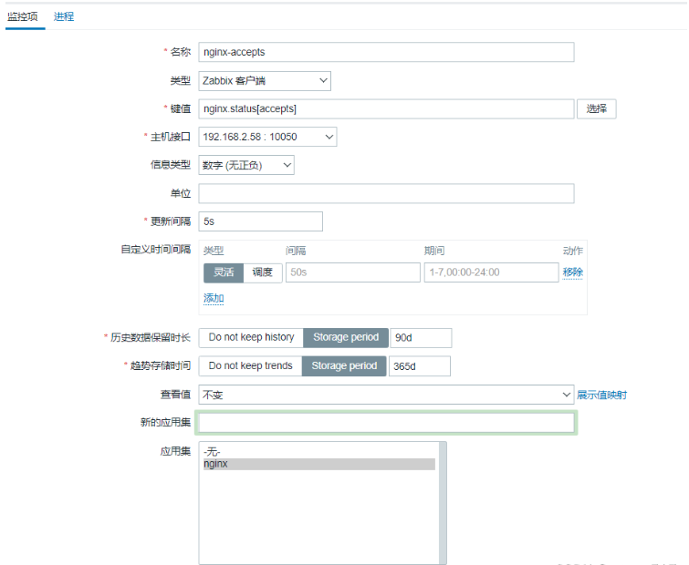This screenshot has width=689, height=565.
Task: Choose Do not keep history option
Action: [251, 338]
